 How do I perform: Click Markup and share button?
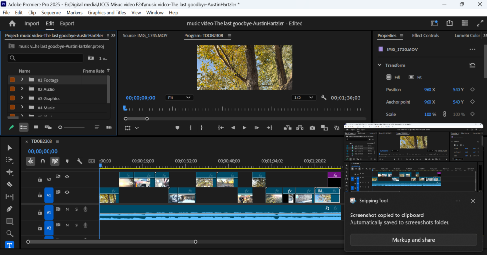pyautogui.click(x=413, y=240)
